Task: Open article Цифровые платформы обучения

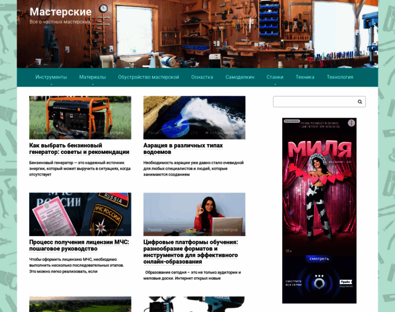Action: click(191, 252)
